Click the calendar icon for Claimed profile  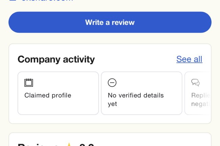pos(29,83)
